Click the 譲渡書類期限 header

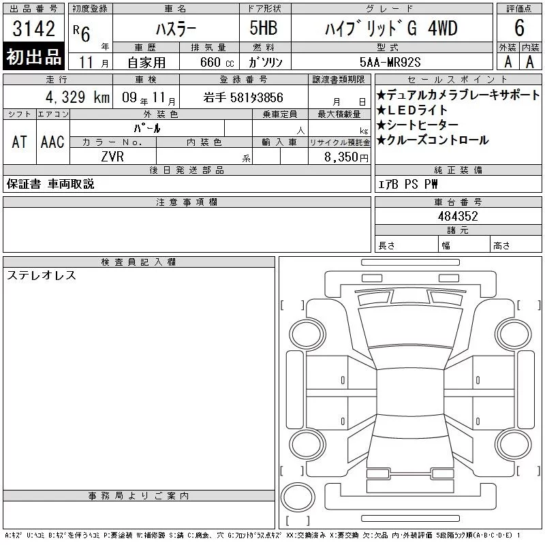(x=339, y=80)
